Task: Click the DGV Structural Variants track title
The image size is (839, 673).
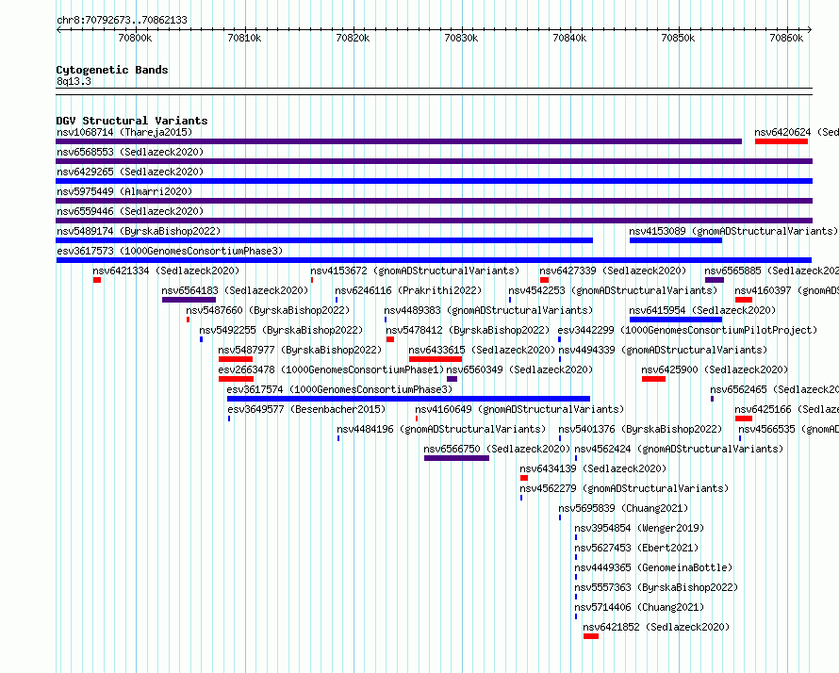Action: pyautogui.click(x=132, y=121)
